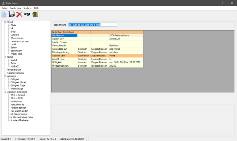Viewport: 237px width, 141px height.
Task: Open the Suchen menu
Action: 27,8
